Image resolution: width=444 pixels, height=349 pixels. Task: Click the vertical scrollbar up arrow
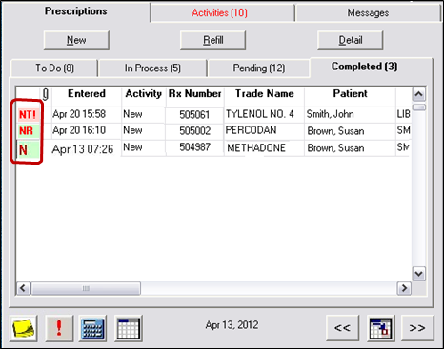point(418,94)
